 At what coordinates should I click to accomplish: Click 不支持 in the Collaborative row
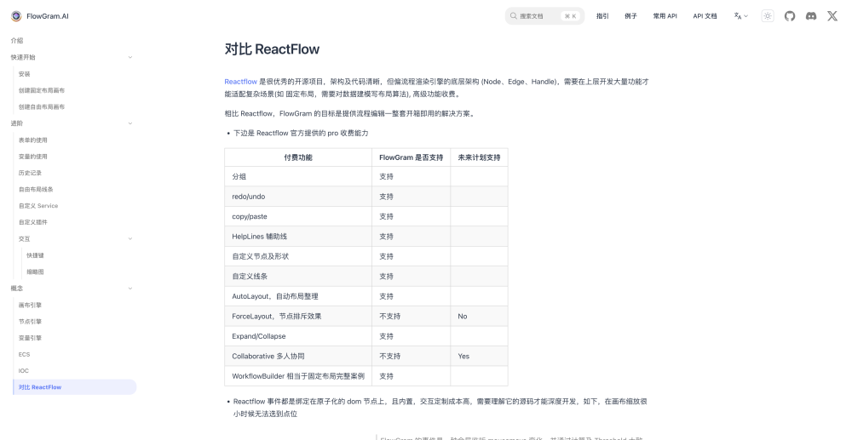click(389, 357)
